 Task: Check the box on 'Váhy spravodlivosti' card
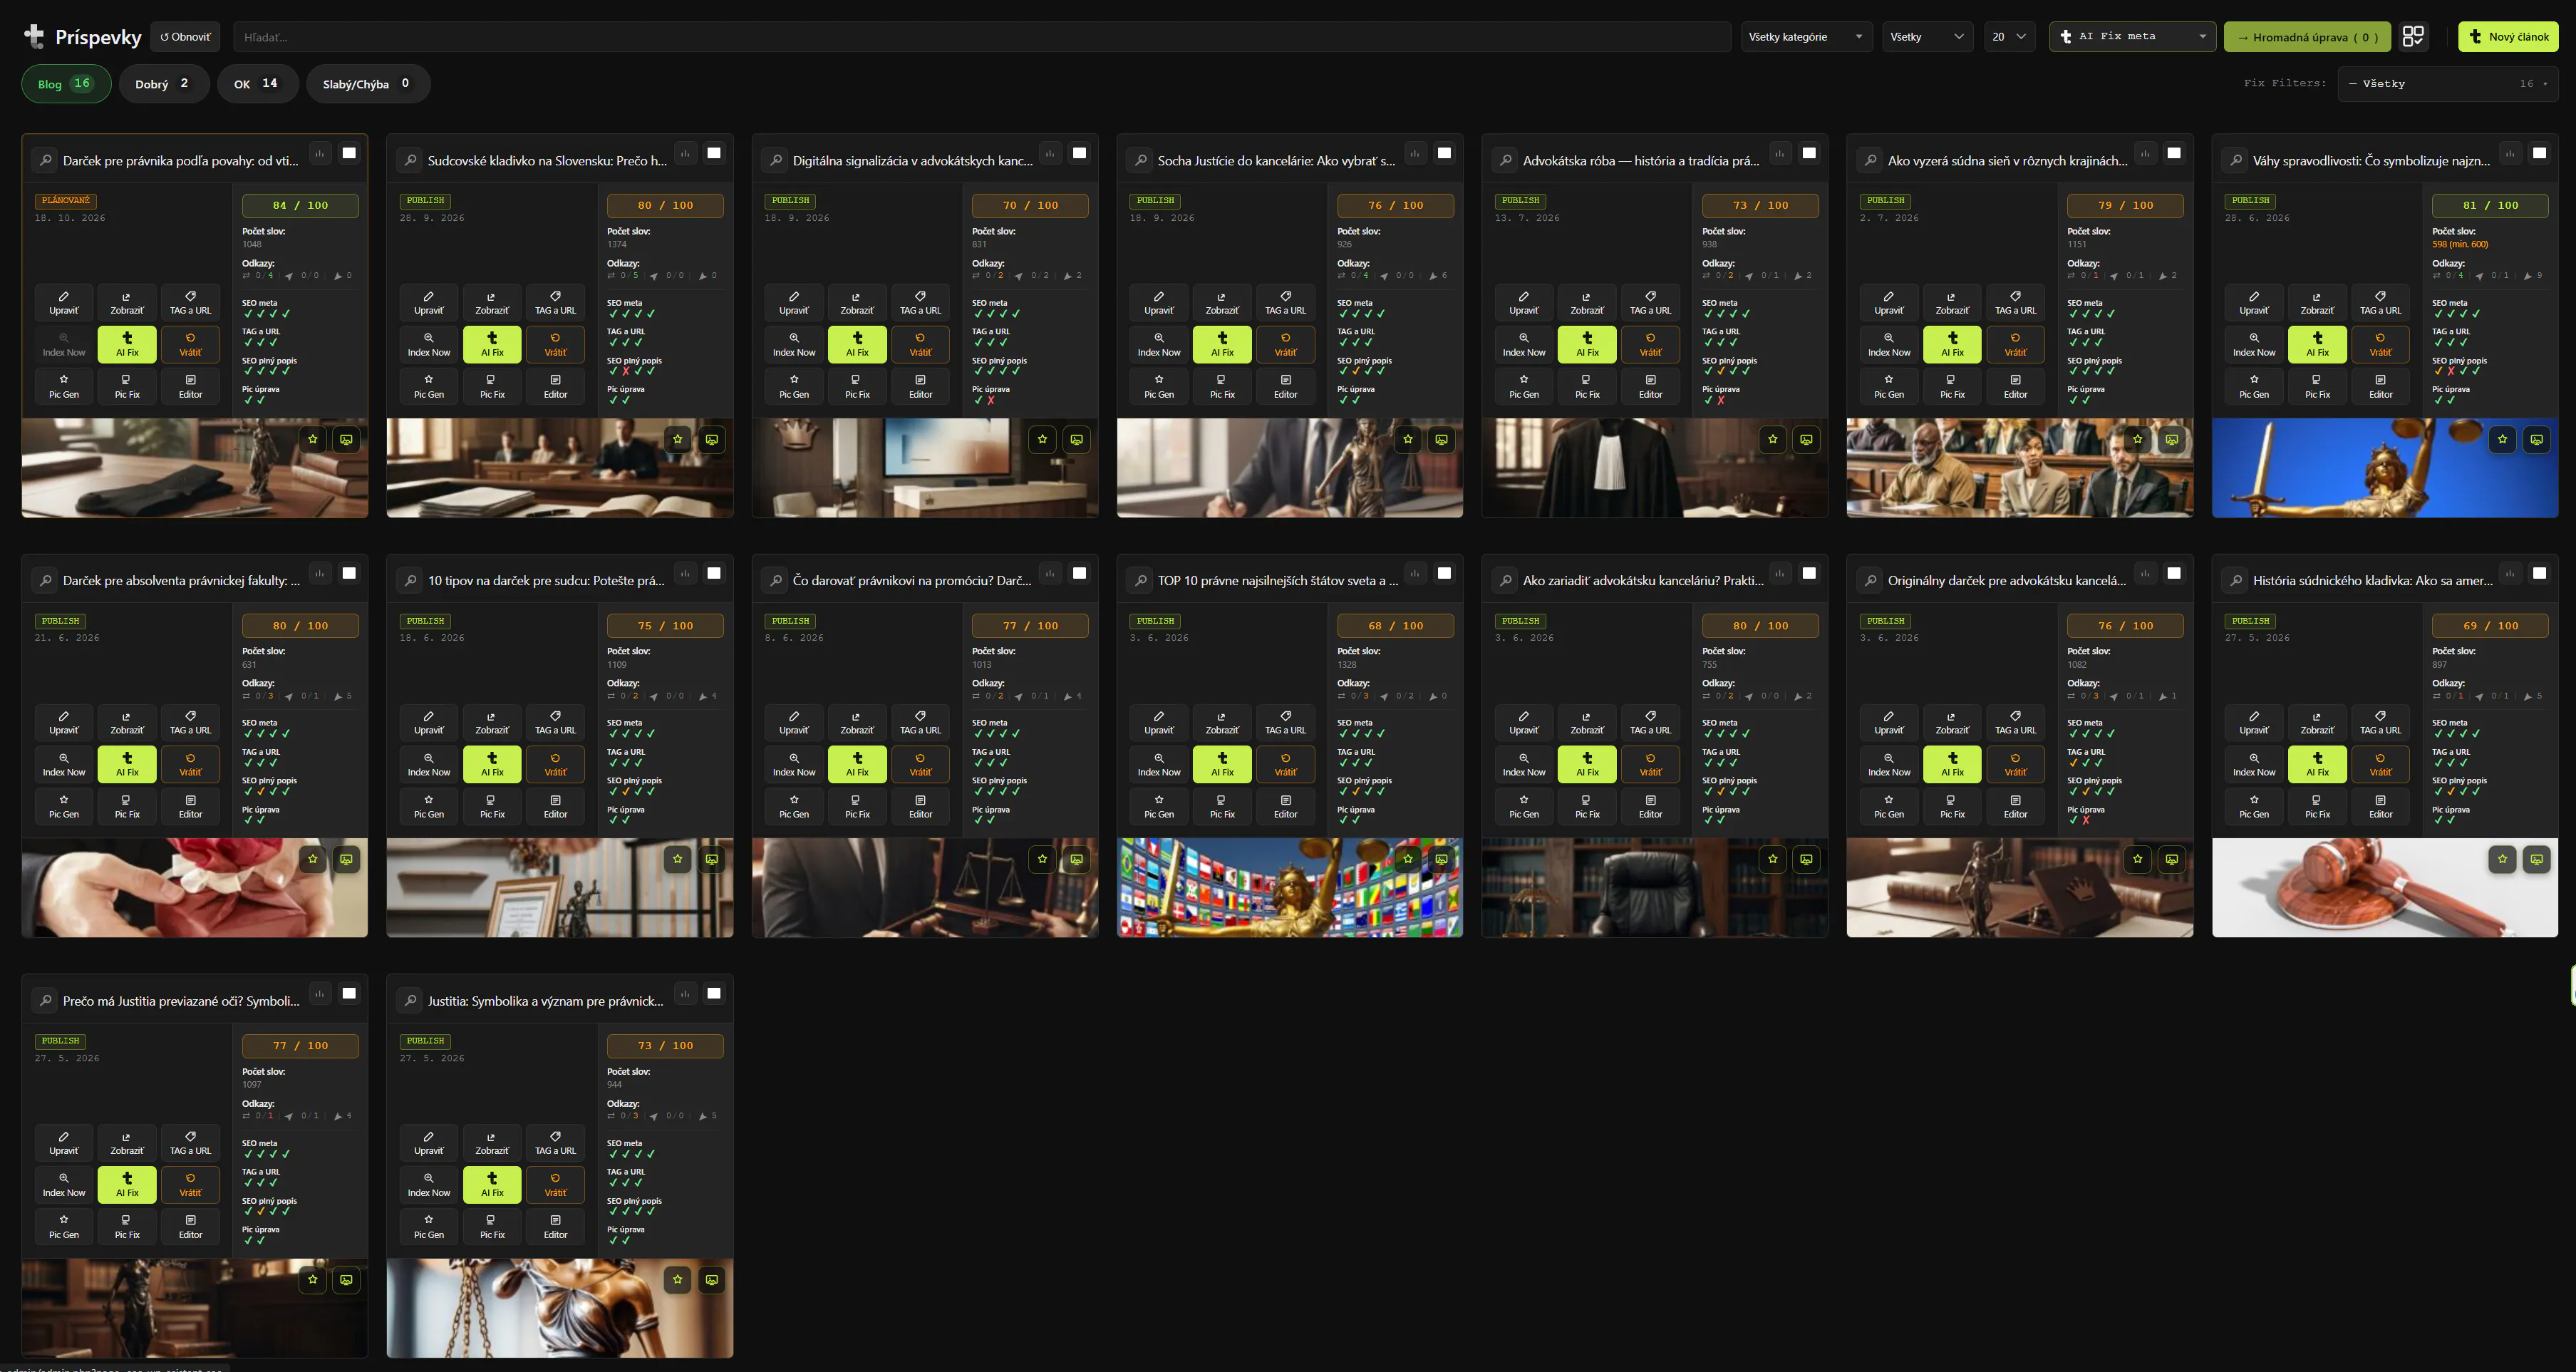(x=2539, y=153)
